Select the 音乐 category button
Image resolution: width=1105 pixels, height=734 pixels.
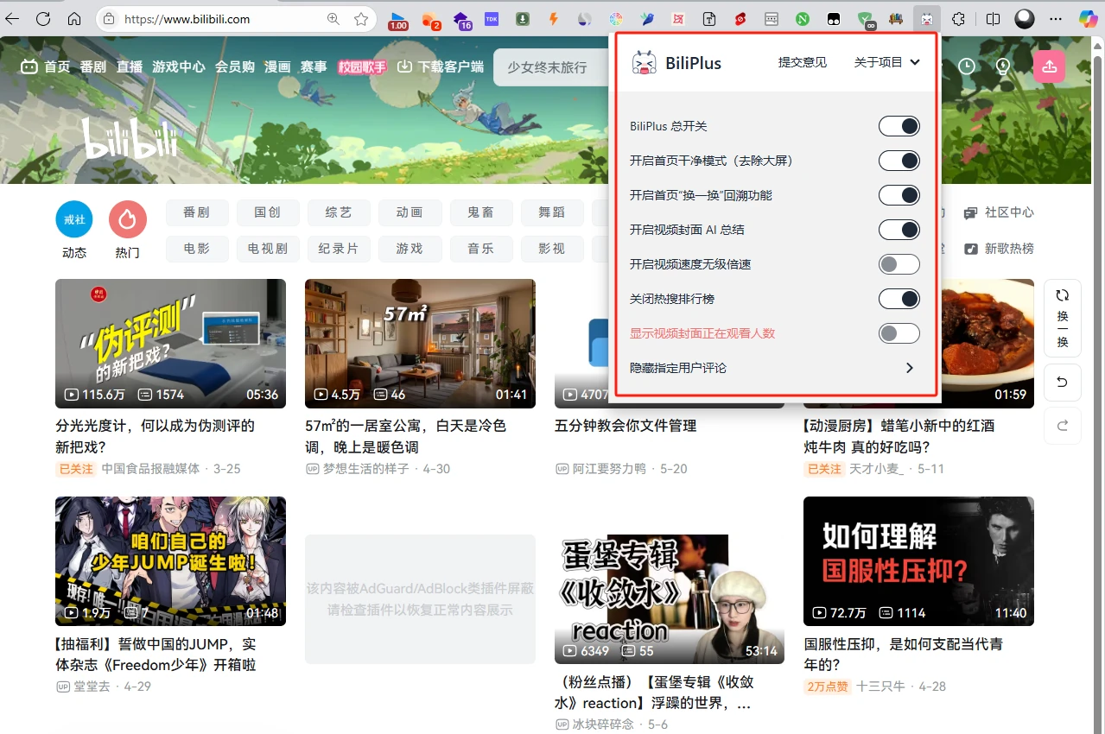[481, 249]
